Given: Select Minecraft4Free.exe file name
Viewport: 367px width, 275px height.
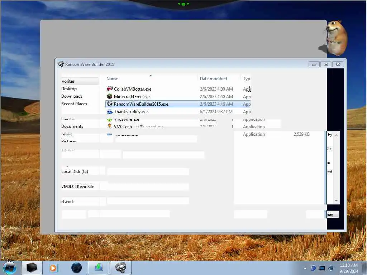Looking at the screenshot, I should 132,97.
